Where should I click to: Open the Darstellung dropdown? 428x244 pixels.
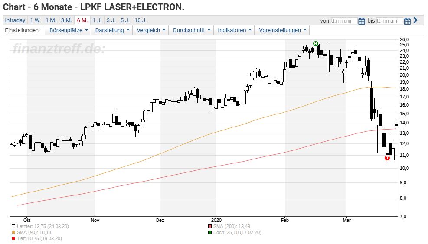coord(112,30)
